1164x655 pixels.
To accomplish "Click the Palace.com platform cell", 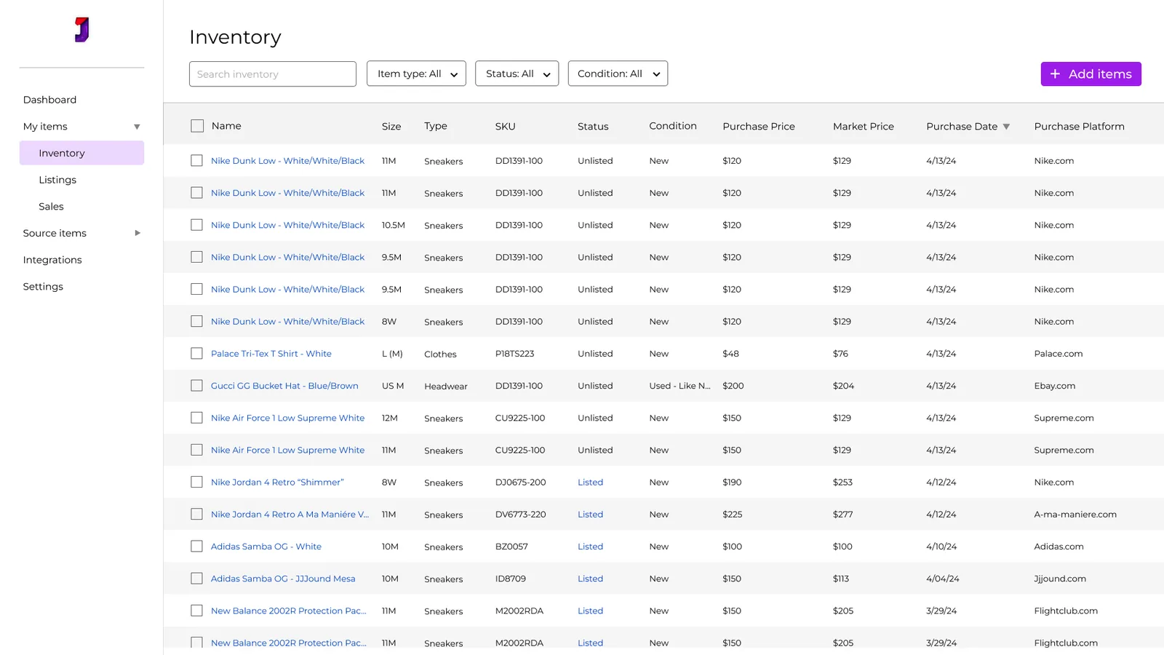I will tap(1059, 354).
